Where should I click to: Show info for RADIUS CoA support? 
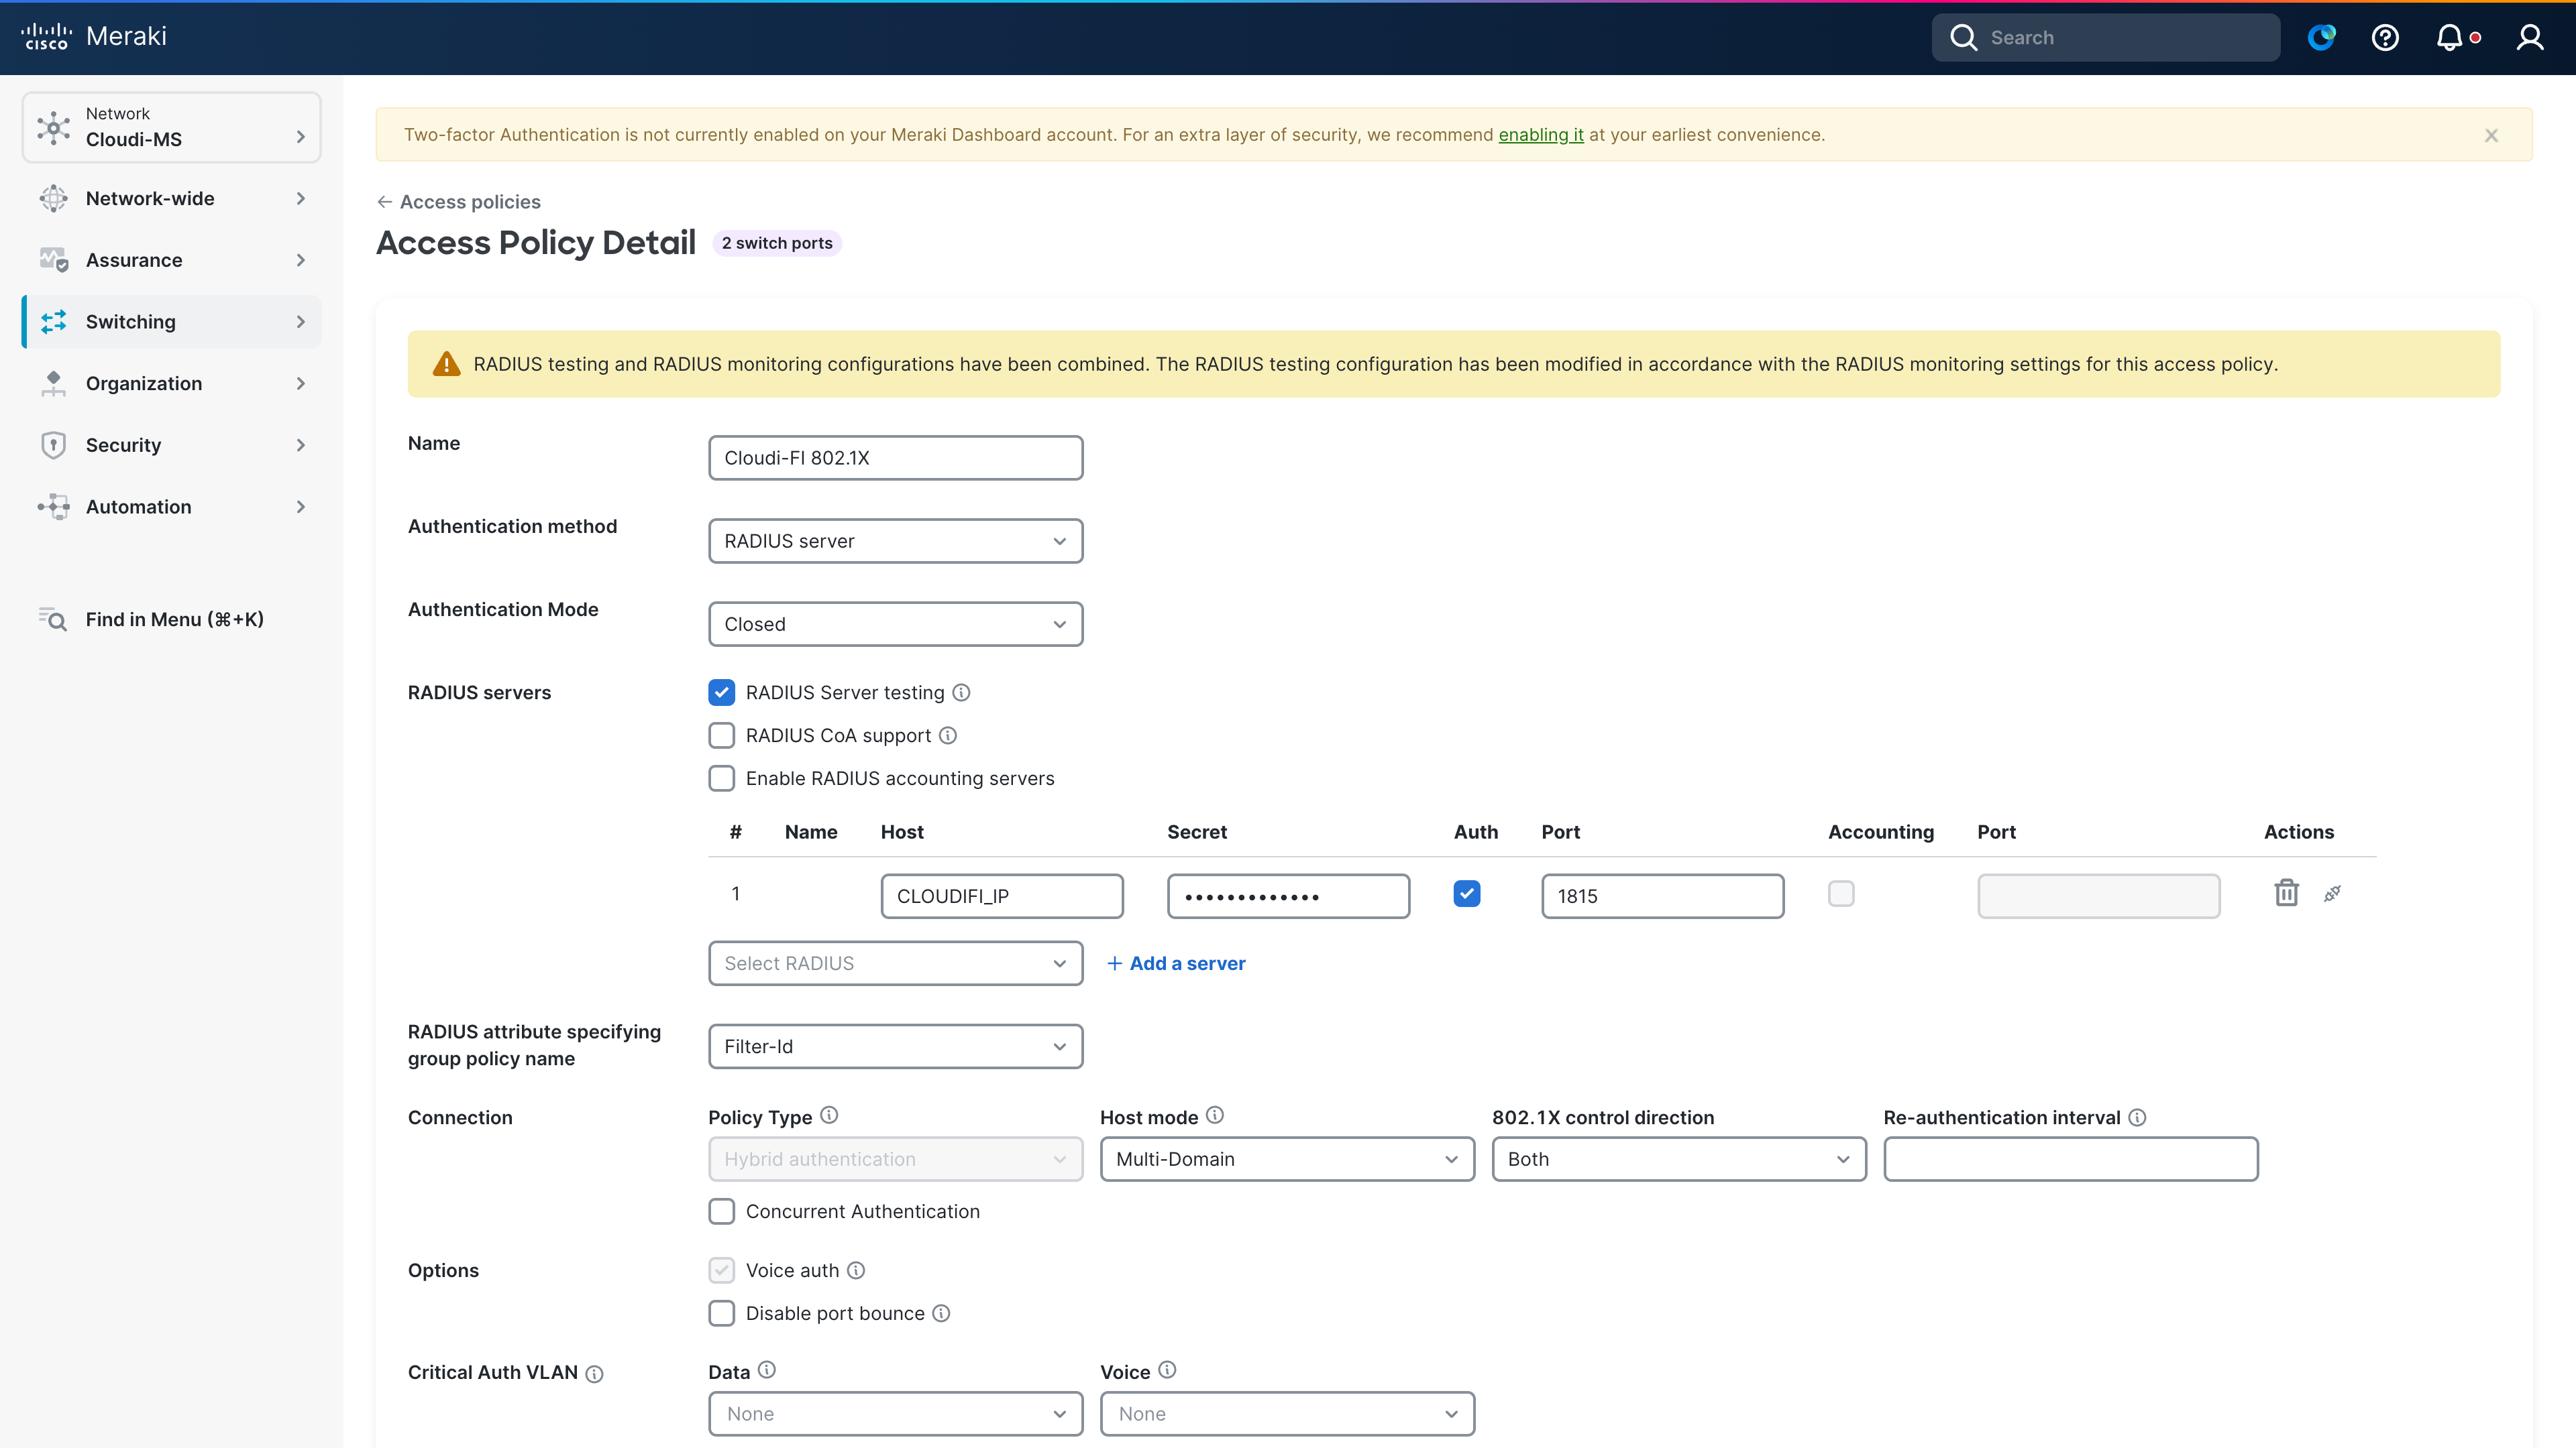[x=948, y=735]
